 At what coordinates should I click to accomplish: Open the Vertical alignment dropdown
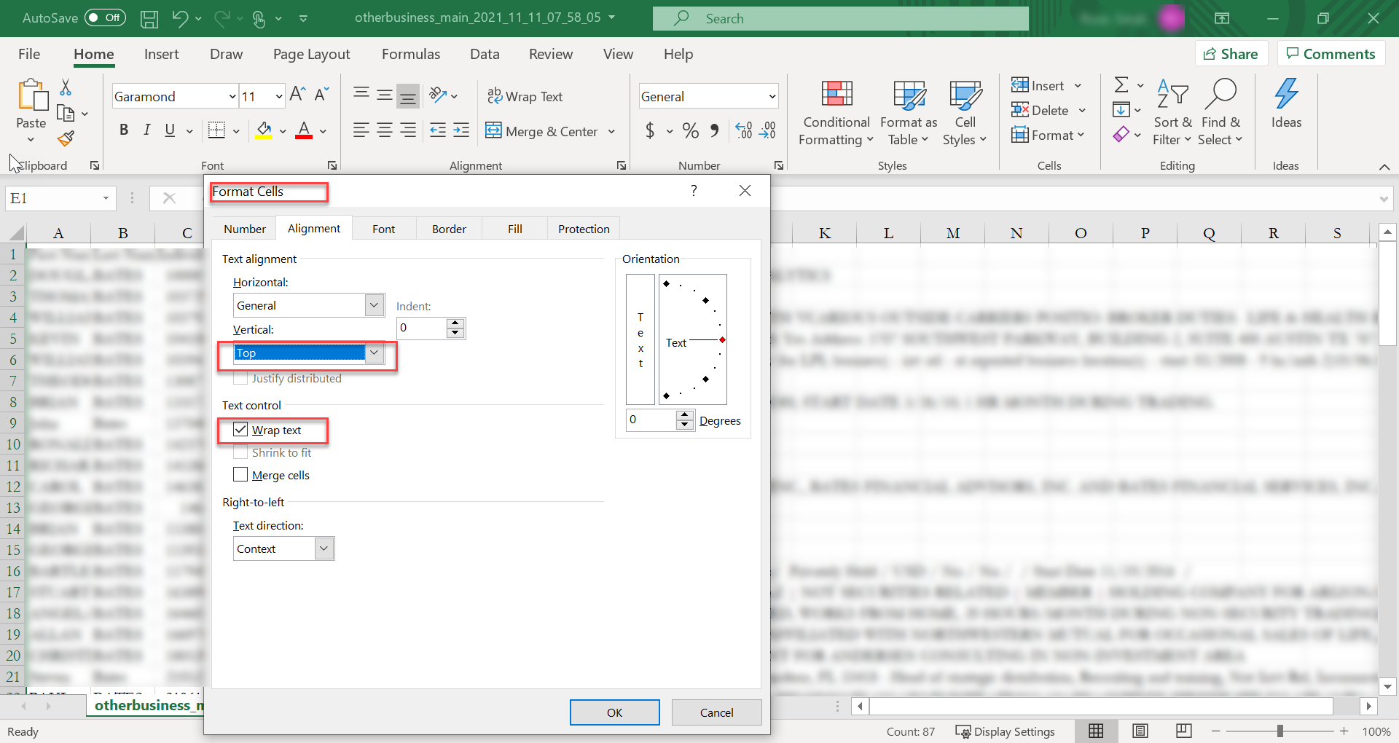click(x=374, y=353)
